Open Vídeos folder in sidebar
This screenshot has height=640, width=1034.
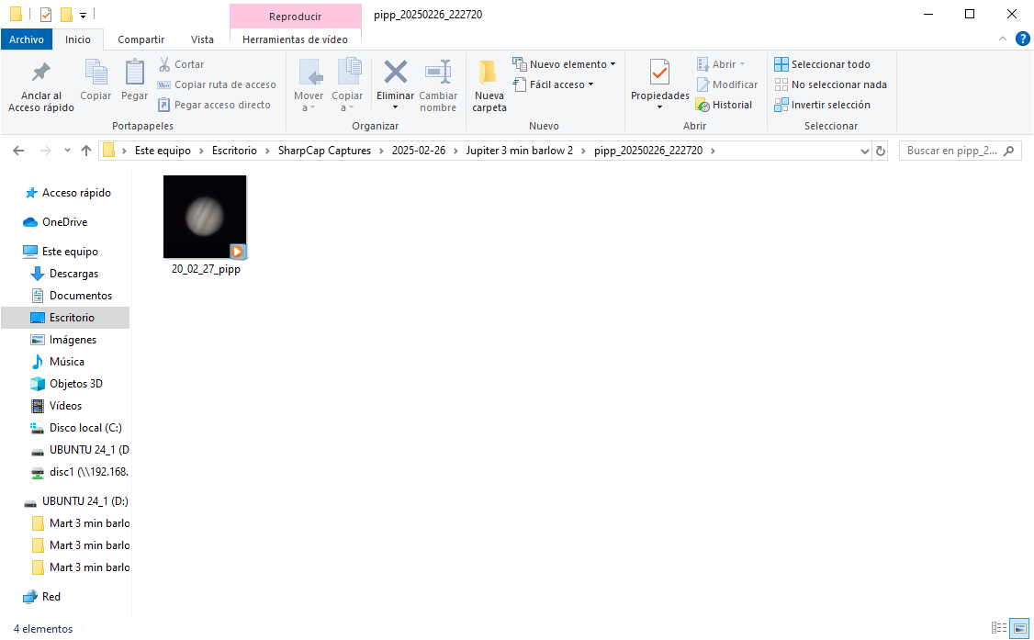point(57,405)
